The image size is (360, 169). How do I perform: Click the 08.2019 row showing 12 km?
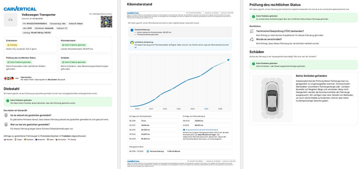(x=153, y=121)
